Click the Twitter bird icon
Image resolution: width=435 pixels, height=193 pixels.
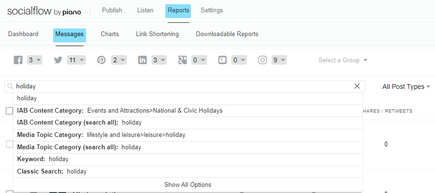(58, 60)
